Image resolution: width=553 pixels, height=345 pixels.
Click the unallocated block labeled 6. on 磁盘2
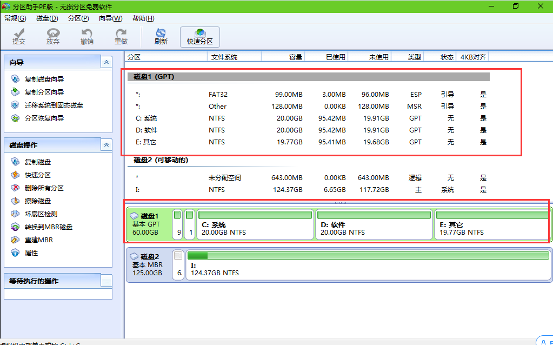pos(178,265)
